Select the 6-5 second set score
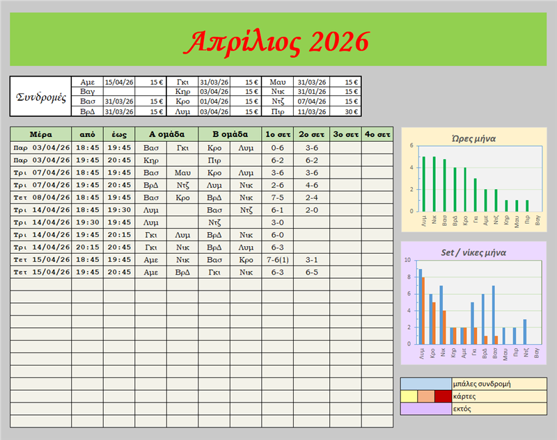Screen dimensions: 557x440 click(x=312, y=272)
